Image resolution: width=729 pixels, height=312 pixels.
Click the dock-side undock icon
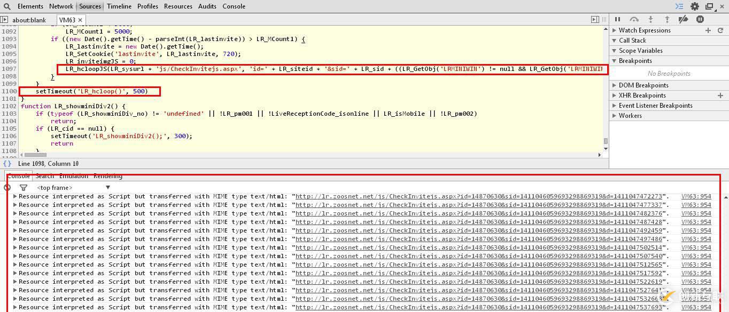tap(709, 6)
